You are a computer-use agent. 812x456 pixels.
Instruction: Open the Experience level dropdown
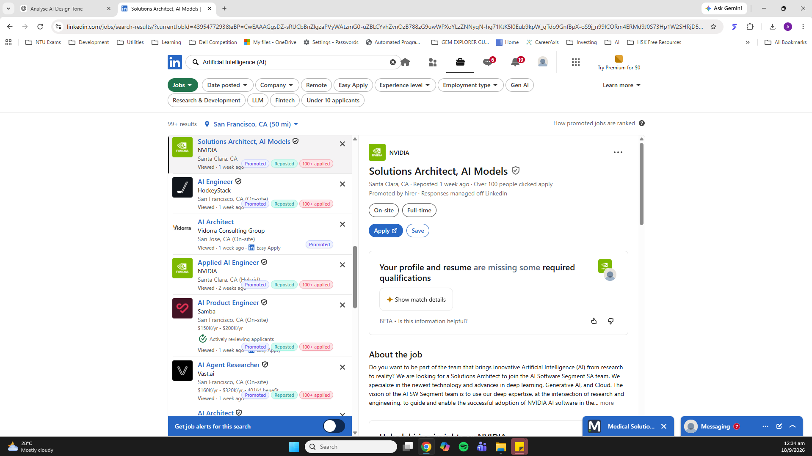pos(405,85)
